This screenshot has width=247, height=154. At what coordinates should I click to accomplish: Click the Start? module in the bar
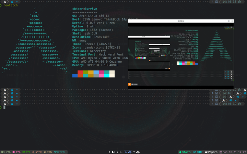pyautogui.click(x=185, y=152)
